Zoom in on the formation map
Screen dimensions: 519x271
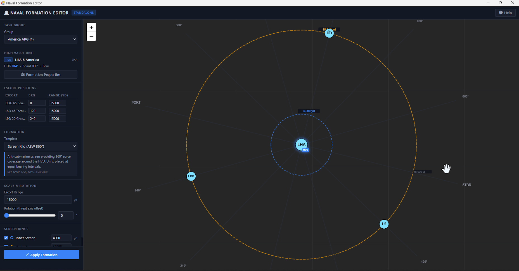point(91,27)
